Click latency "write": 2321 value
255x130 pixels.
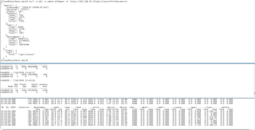tap(21, 21)
